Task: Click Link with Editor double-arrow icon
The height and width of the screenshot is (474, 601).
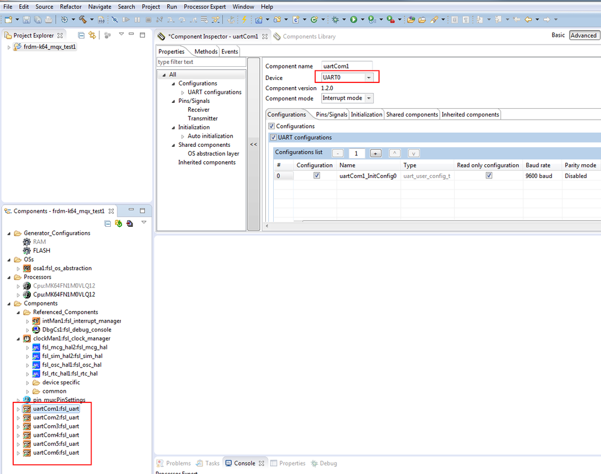Action: (x=92, y=35)
